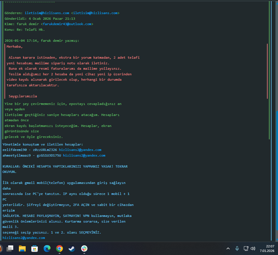Image resolution: width=278 pixels, height=255 pixels.
Task: Open Microsoft Edge from the taskbar
Action: tap(47, 249)
